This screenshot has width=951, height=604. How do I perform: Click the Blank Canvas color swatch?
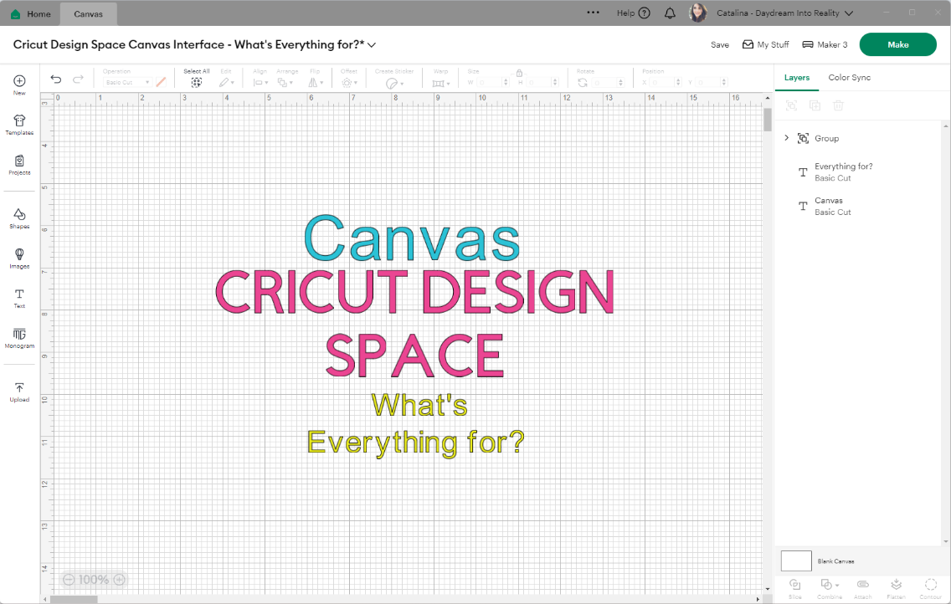[796, 560]
